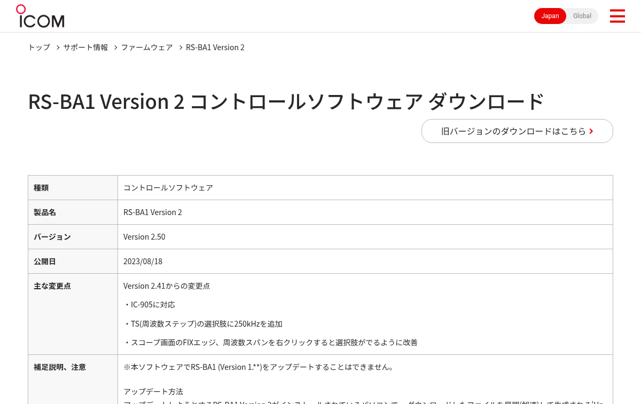Open the red hamburger menu
This screenshot has width=641, height=404.
[617, 16]
